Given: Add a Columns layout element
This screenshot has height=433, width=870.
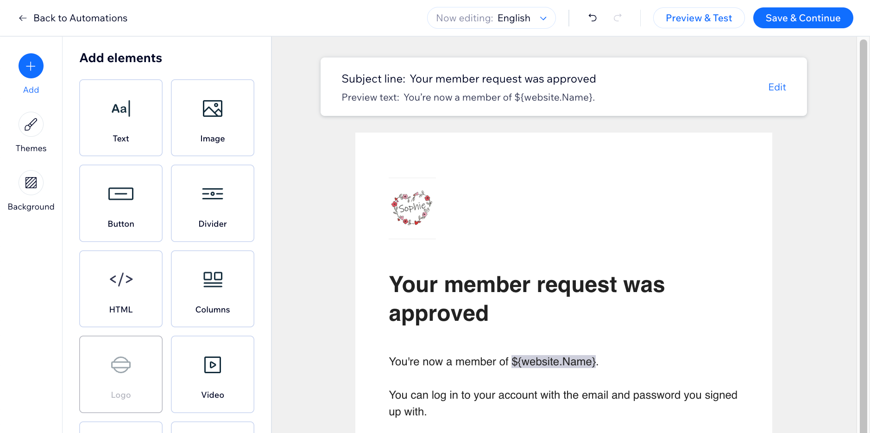Looking at the screenshot, I should (x=212, y=288).
